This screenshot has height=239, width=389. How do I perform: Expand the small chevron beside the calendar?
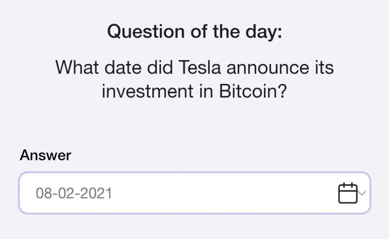click(x=362, y=193)
